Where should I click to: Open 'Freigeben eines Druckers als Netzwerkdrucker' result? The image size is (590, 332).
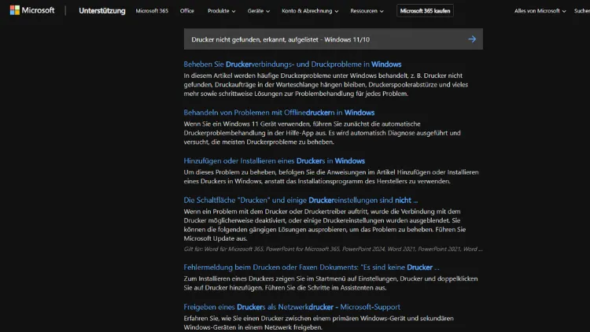click(x=292, y=307)
